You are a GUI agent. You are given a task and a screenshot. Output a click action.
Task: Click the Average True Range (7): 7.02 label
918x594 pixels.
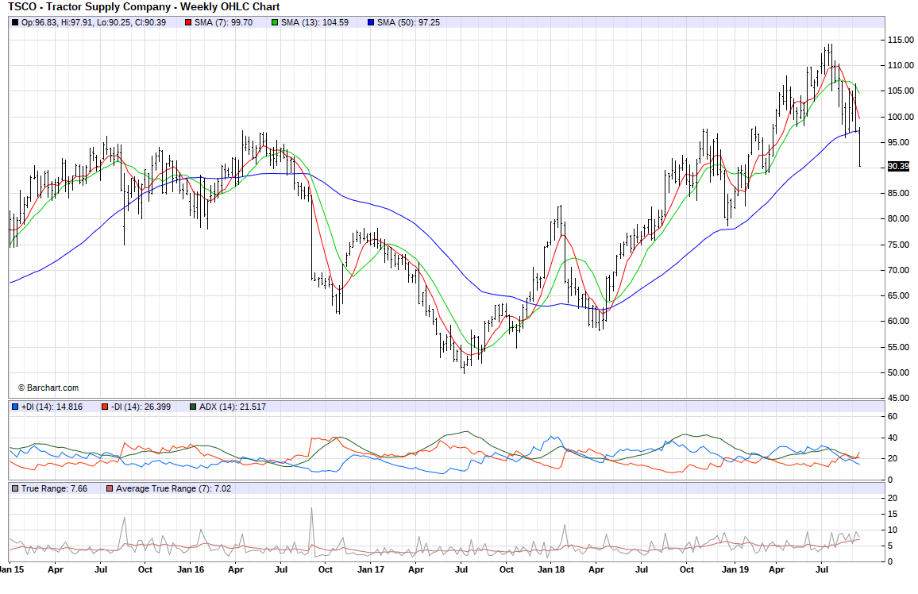click(173, 488)
